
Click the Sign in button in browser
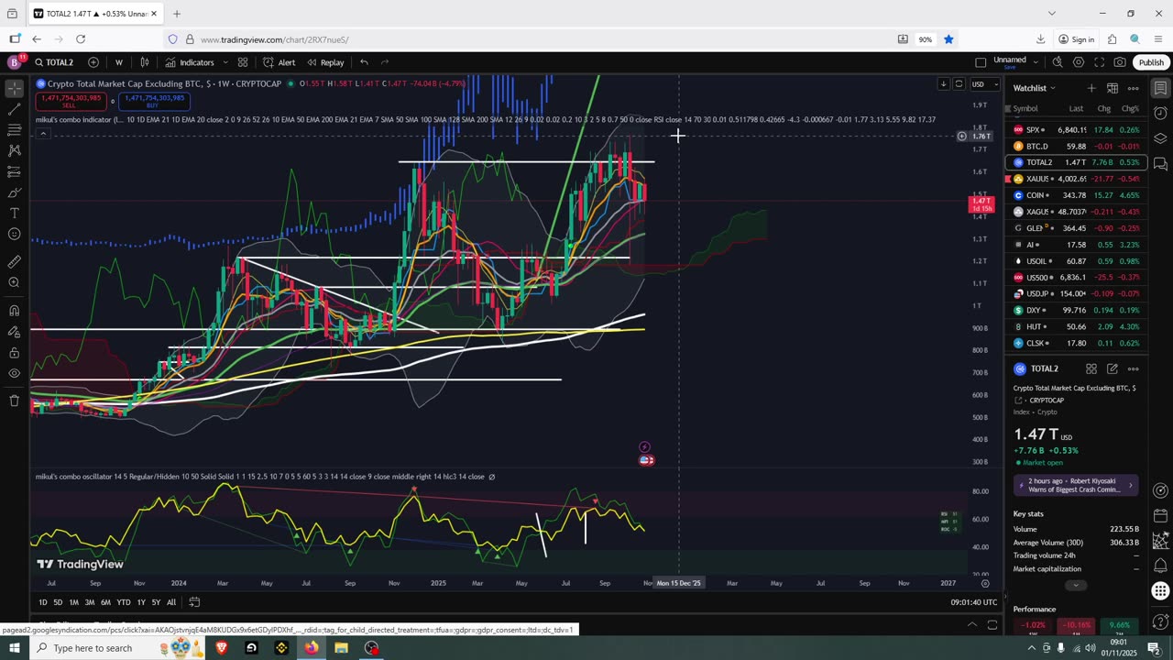[1077, 39]
